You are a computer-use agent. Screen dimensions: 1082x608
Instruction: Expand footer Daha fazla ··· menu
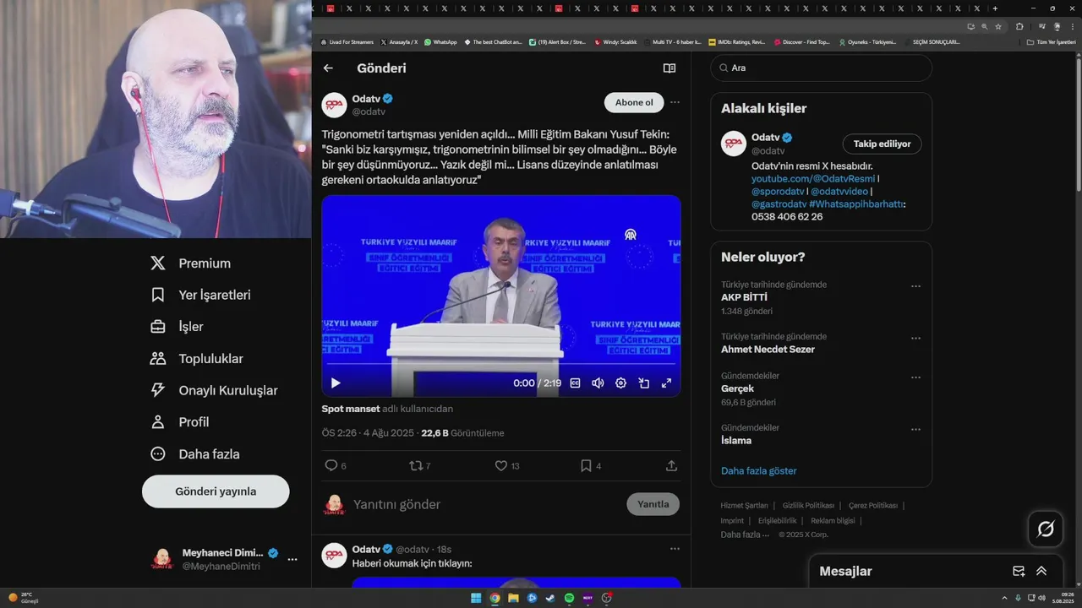pos(745,535)
